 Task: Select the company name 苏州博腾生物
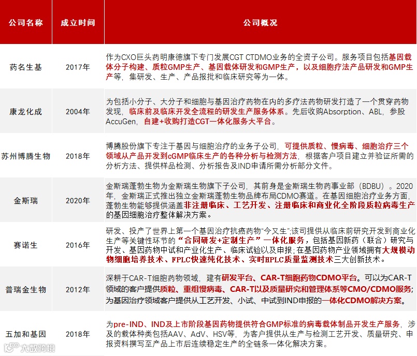(x=26, y=156)
